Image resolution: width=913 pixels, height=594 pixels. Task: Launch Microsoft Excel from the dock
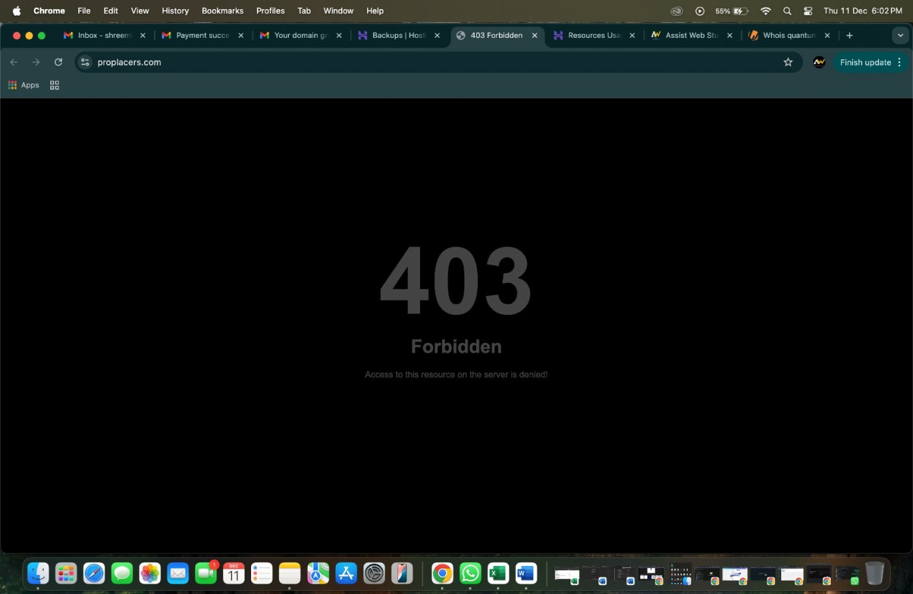498,573
